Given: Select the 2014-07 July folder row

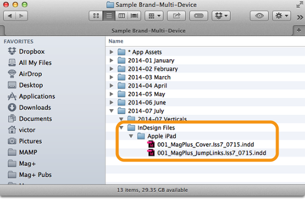Looking at the screenshot, I should pos(205,111).
